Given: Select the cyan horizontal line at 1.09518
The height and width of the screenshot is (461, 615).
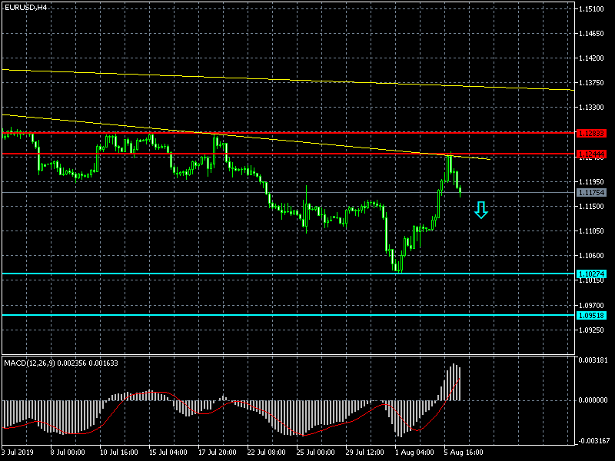Looking at the screenshot, I should click(288, 315).
